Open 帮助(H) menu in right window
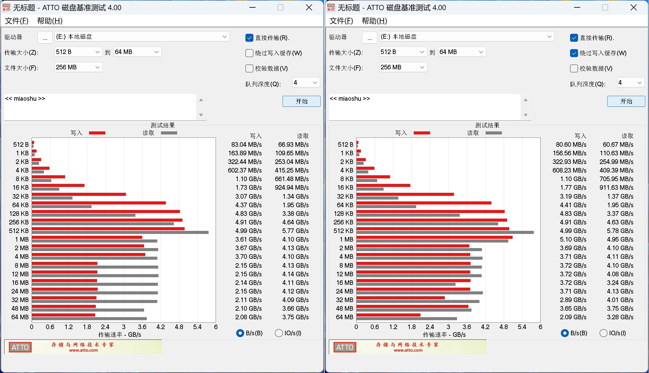The height and width of the screenshot is (373, 649). coord(374,21)
